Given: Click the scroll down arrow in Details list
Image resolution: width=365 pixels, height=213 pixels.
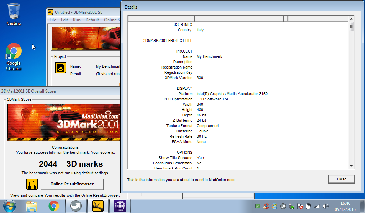Looking at the screenshot, I should 351,166.
